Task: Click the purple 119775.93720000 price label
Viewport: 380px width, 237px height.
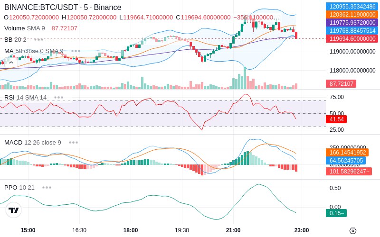Action: point(352,22)
